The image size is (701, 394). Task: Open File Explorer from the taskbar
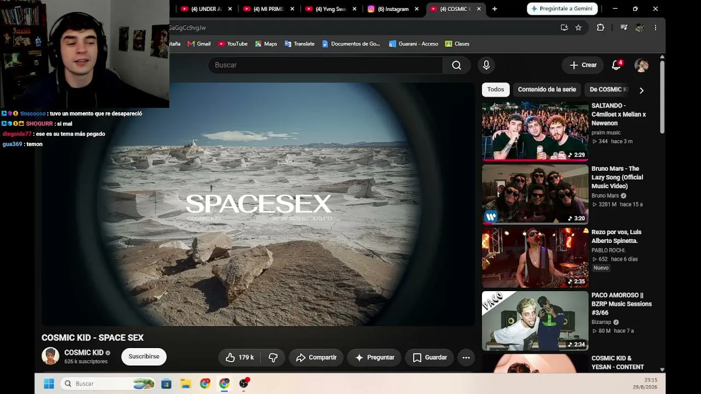click(186, 384)
